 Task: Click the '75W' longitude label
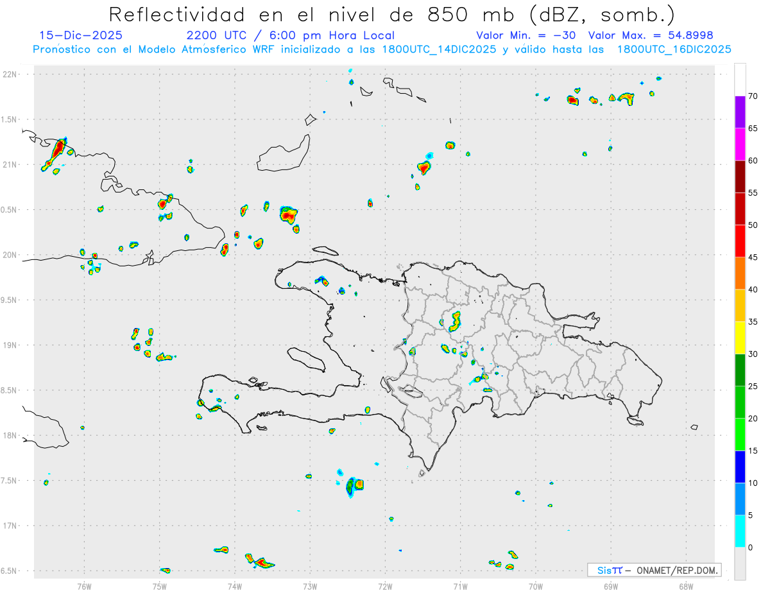[160, 586]
